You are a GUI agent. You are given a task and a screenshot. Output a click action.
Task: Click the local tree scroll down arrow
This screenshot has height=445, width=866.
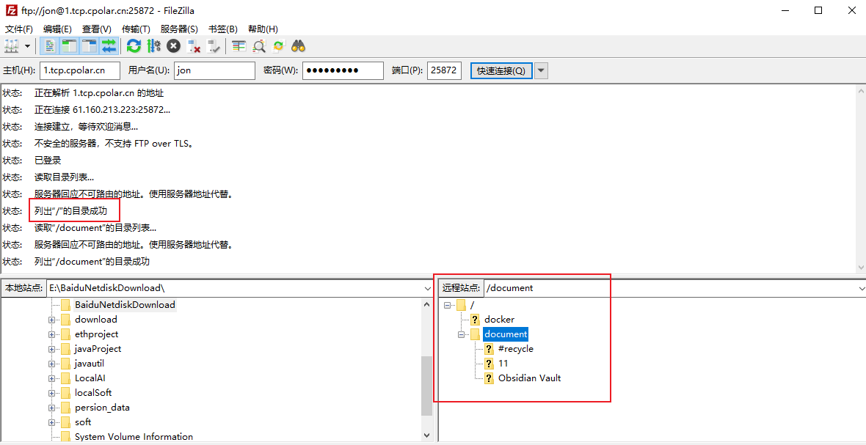tap(426, 435)
